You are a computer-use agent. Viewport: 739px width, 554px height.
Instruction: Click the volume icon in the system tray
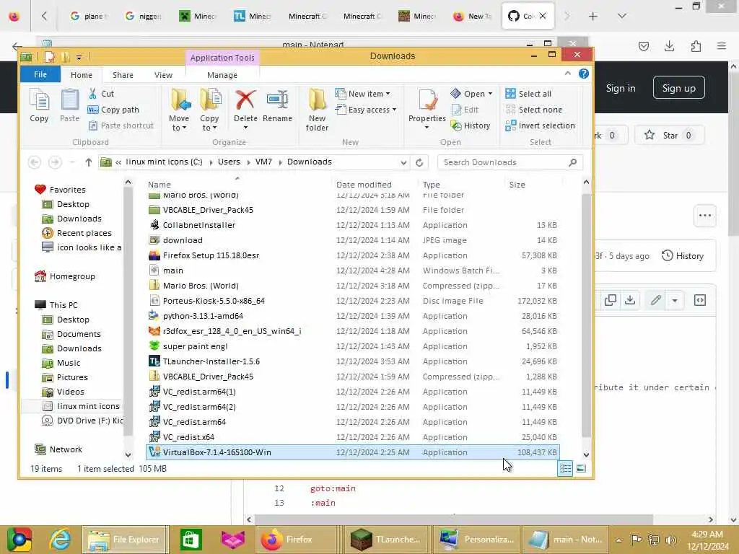[671, 540]
